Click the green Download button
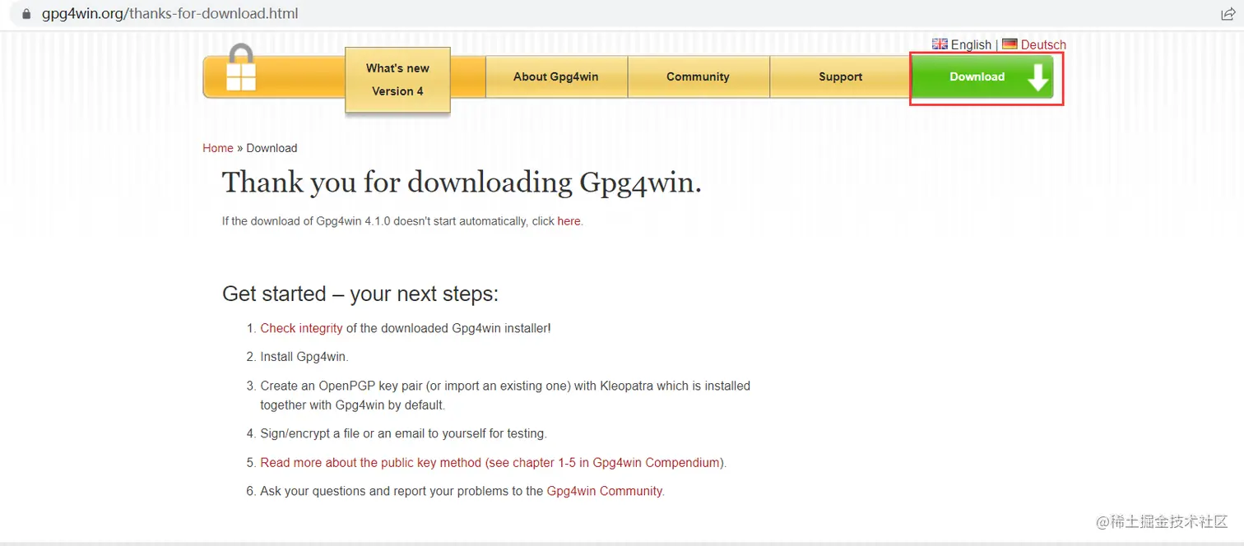Viewport: 1244px width, 546px height. coord(983,77)
